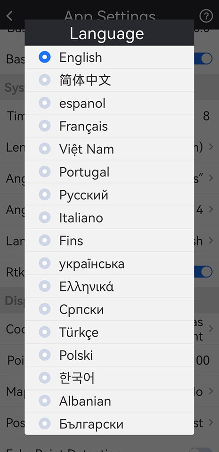Choose 简体中文 language option

109,80
